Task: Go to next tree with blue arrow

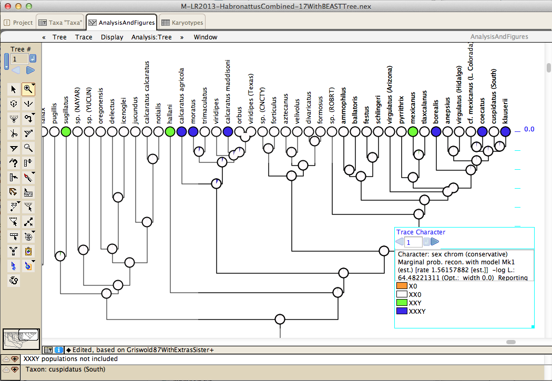Action: (x=30, y=70)
